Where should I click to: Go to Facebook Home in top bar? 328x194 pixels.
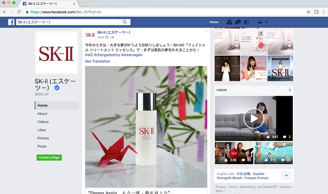[x=214, y=22]
